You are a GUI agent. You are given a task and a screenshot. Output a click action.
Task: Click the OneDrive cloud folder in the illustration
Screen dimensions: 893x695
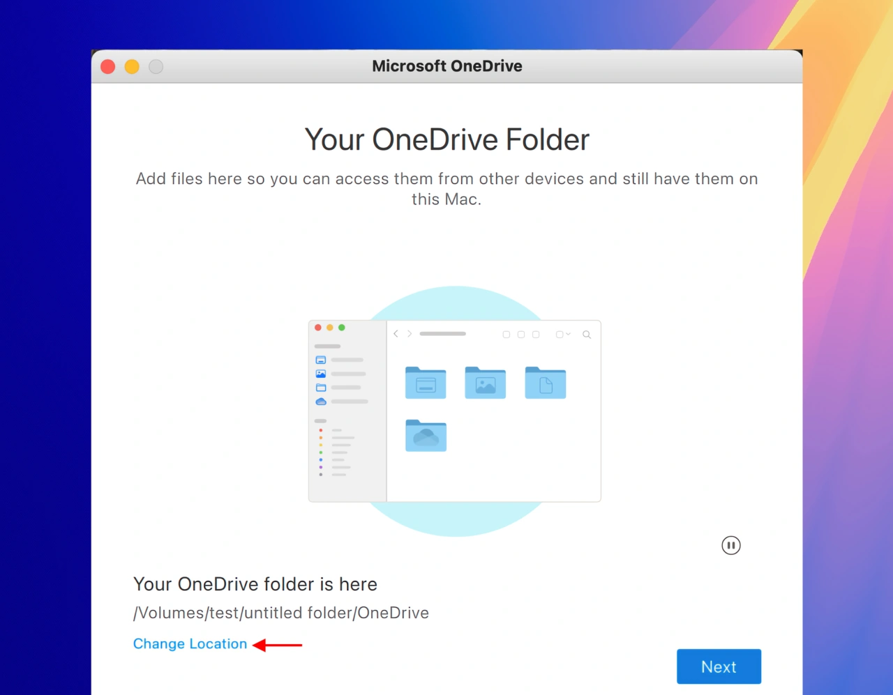(426, 436)
